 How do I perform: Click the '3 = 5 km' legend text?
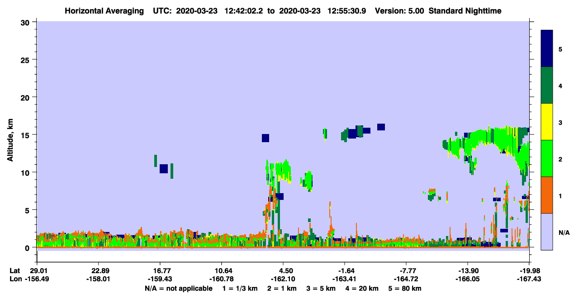pyautogui.click(x=322, y=288)
